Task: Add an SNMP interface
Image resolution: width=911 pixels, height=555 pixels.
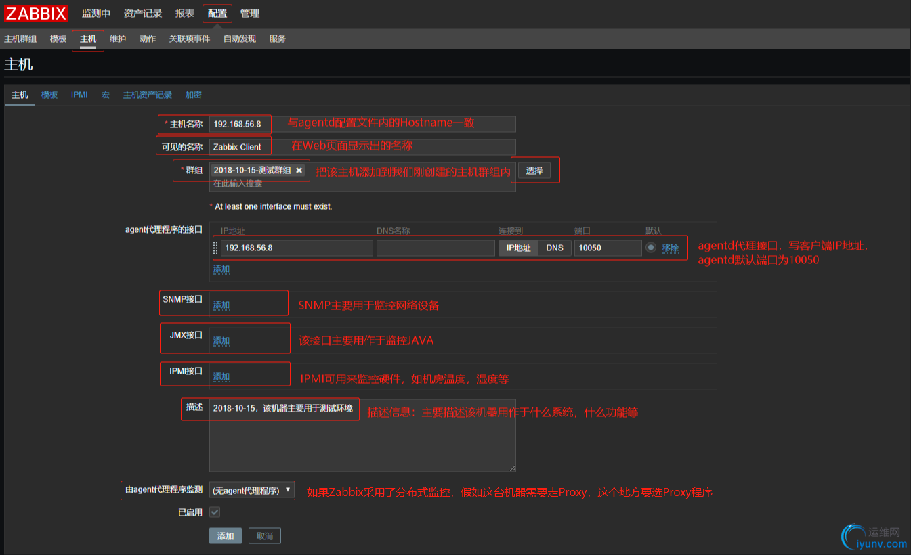Action: point(221,305)
